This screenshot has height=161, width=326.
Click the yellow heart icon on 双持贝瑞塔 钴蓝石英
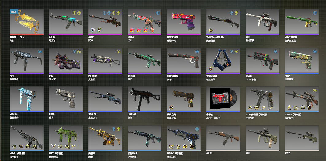(236, 52)
